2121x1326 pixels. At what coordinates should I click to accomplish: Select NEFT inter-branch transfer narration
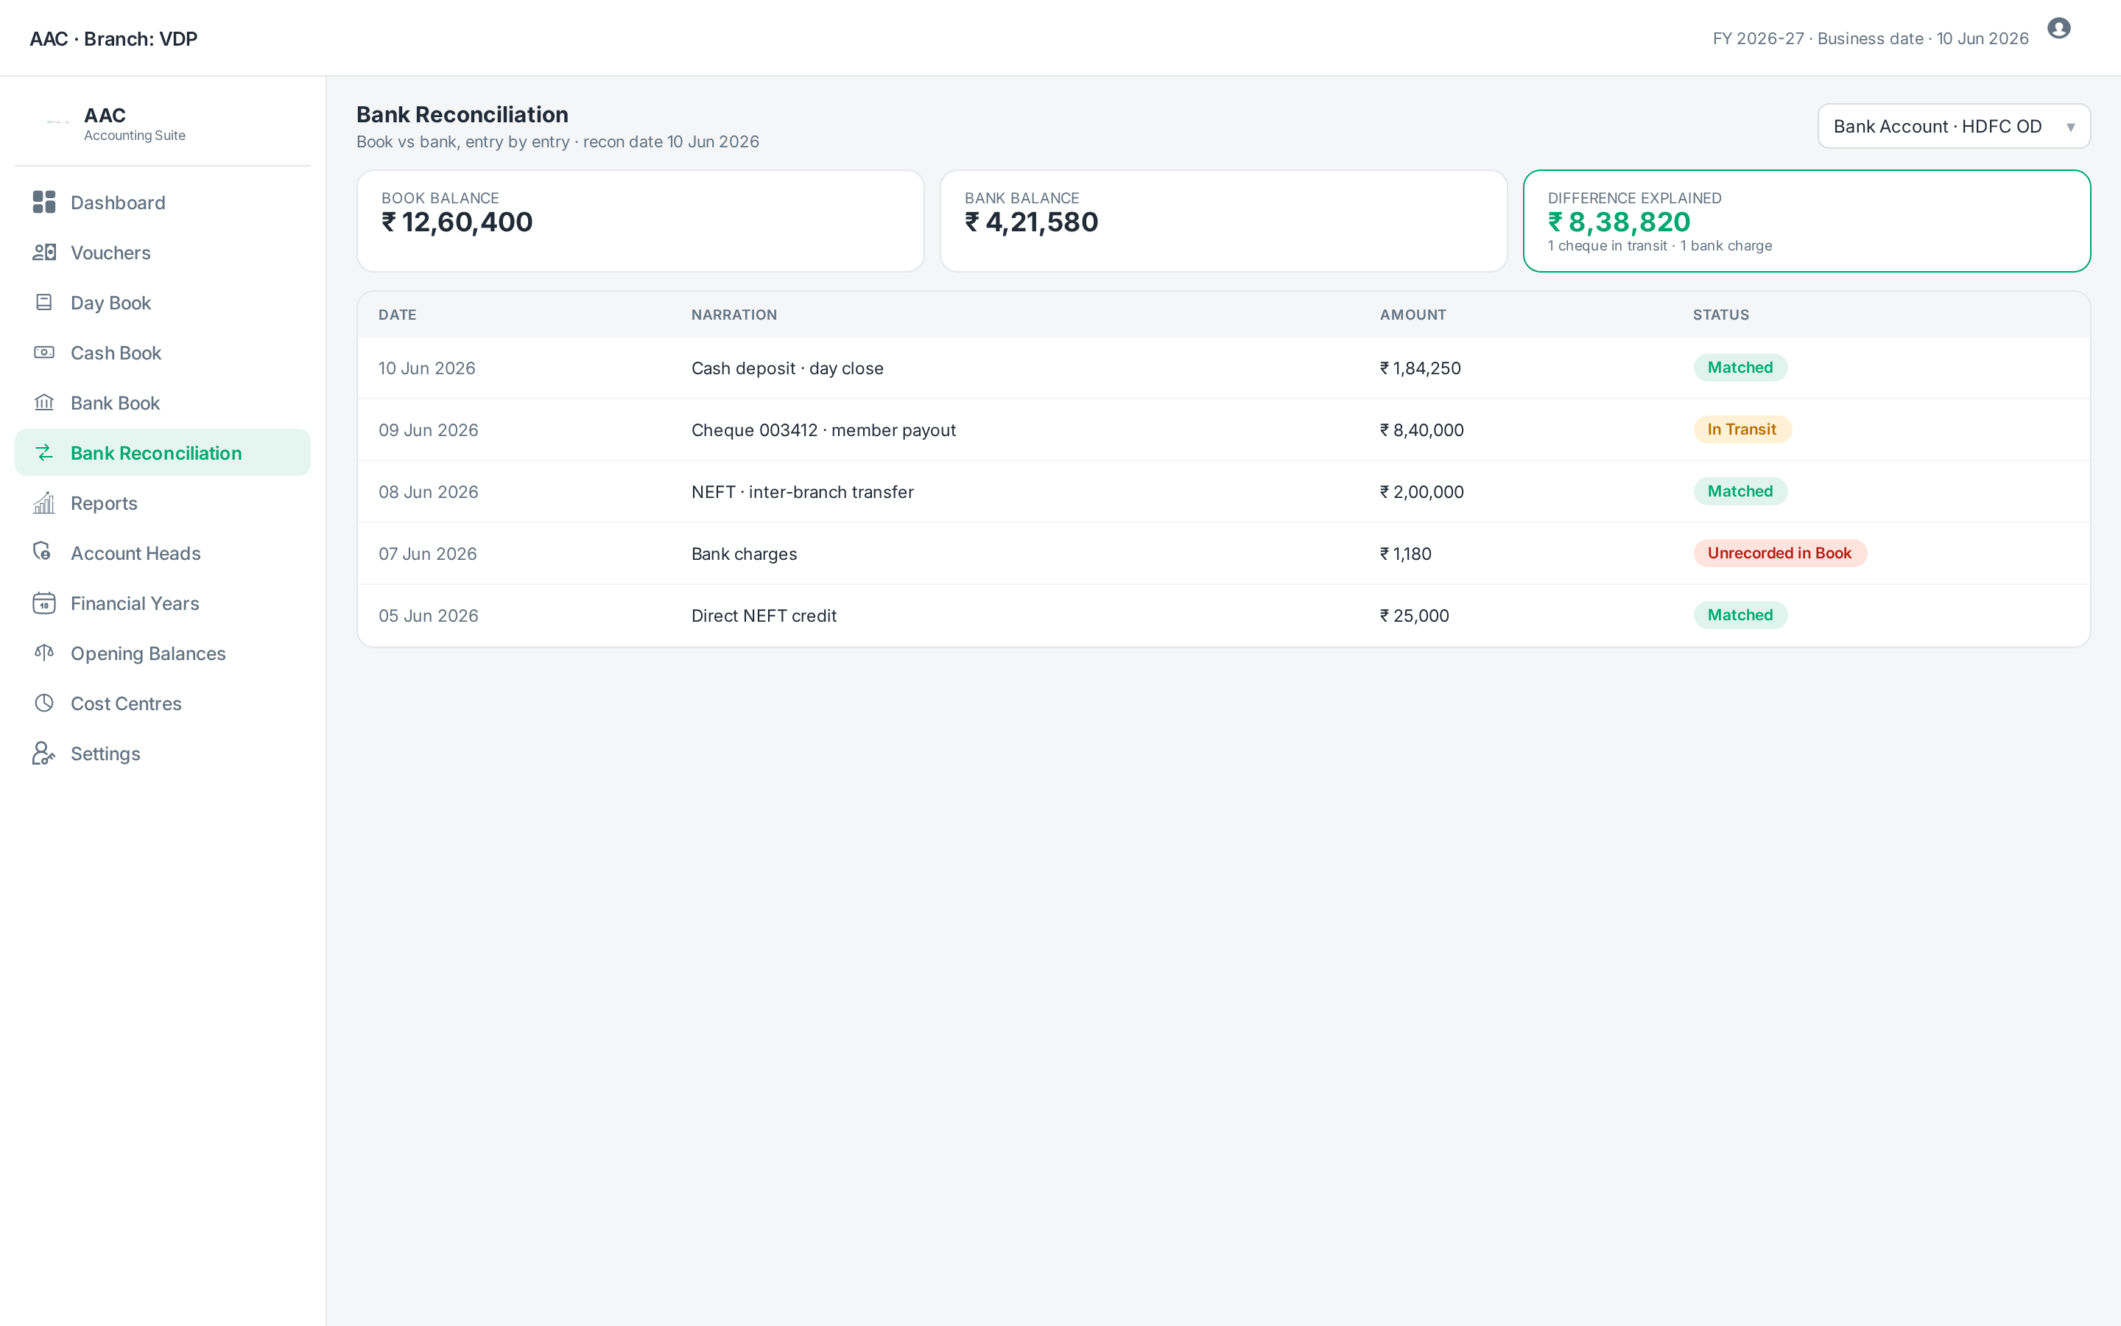click(802, 492)
